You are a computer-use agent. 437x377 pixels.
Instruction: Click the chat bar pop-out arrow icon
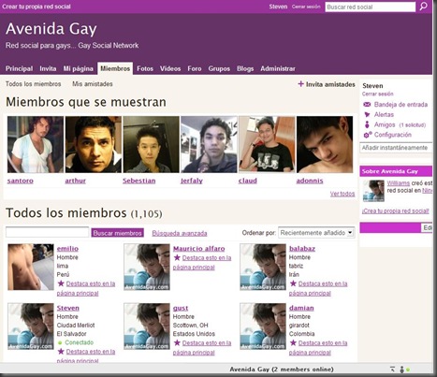click(392, 370)
